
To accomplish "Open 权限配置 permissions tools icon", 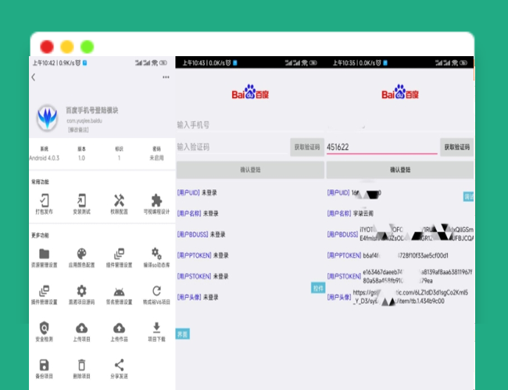I will pyautogui.click(x=119, y=200).
